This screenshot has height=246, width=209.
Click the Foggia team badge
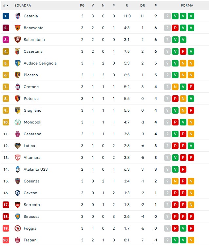pyautogui.click(x=18, y=228)
